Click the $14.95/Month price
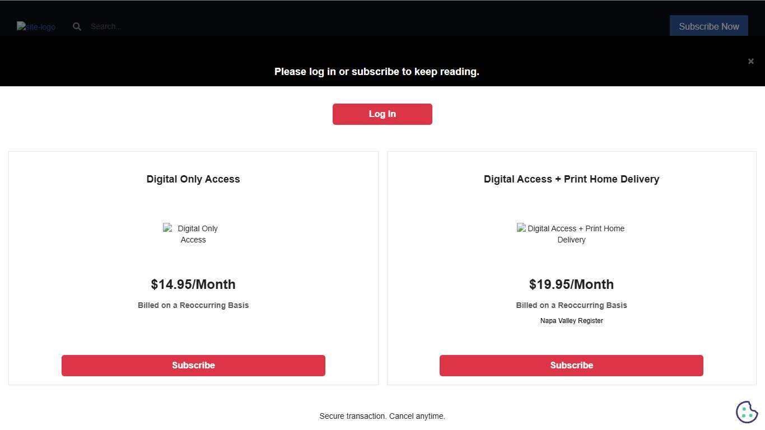 point(193,284)
